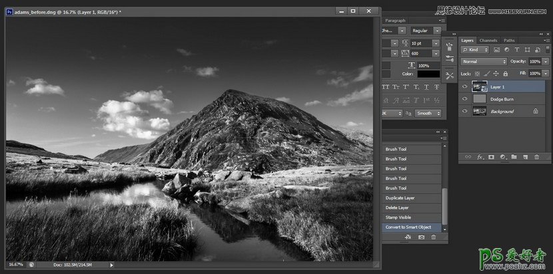Select the Stamp Visible history state

(x=398, y=217)
